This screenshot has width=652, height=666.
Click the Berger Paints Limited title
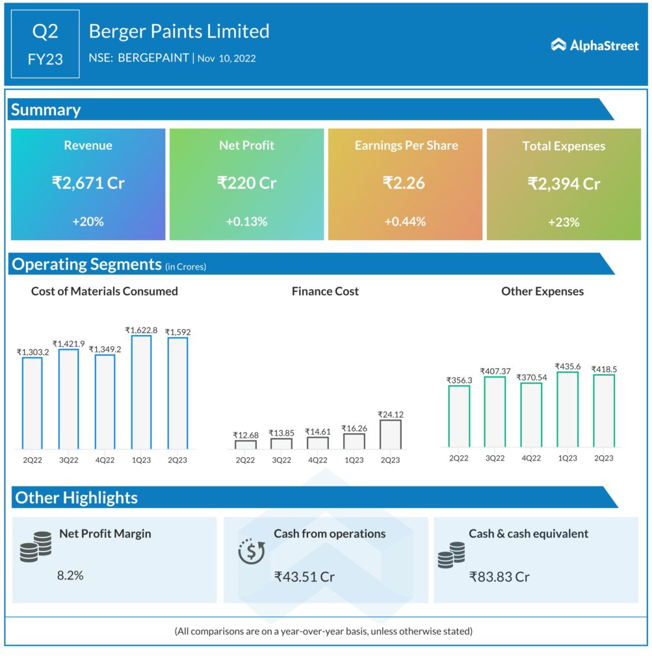pos(179,31)
